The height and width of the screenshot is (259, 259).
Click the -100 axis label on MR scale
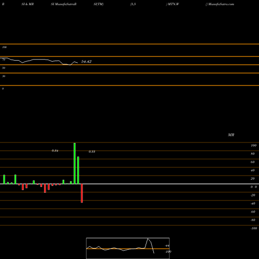pos(254,228)
